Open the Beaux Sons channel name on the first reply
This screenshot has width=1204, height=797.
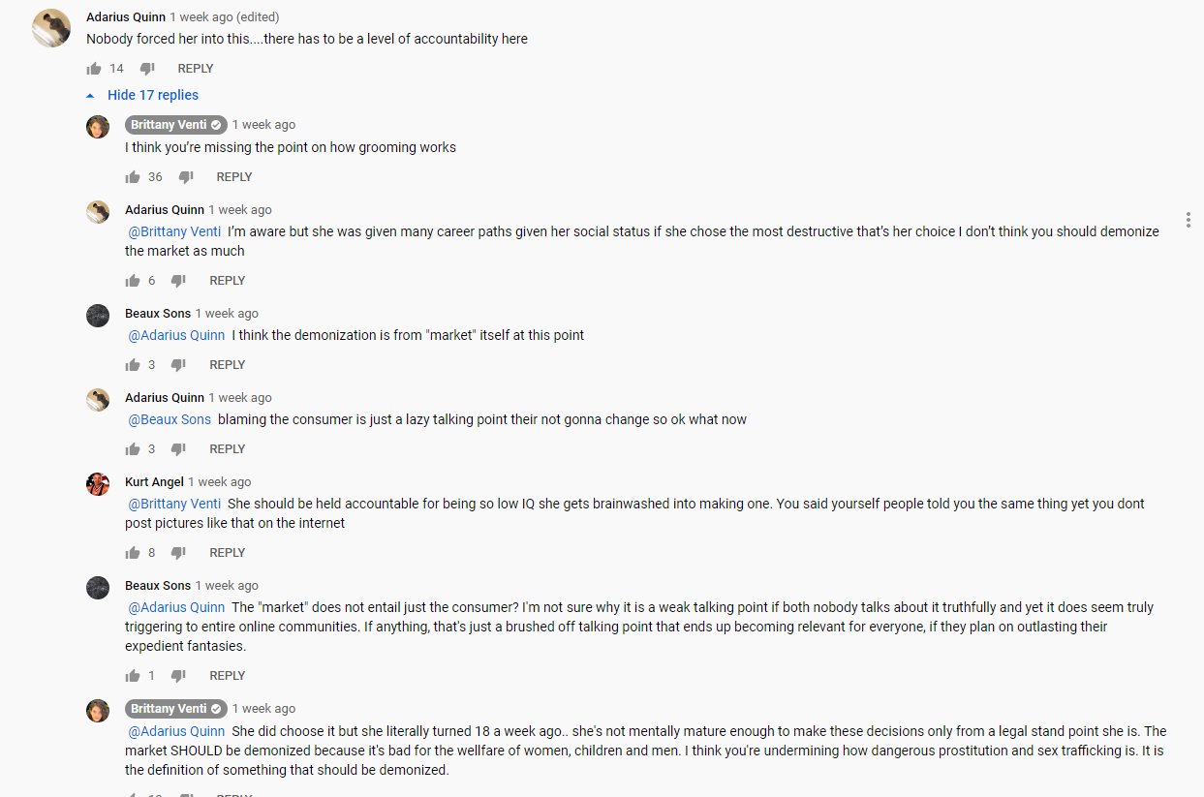pyautogui.click(x=158, y=314)
